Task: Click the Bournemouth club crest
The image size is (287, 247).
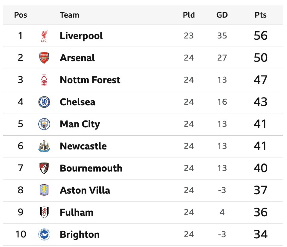Action: pyautogui.click(x=44, y=168)
